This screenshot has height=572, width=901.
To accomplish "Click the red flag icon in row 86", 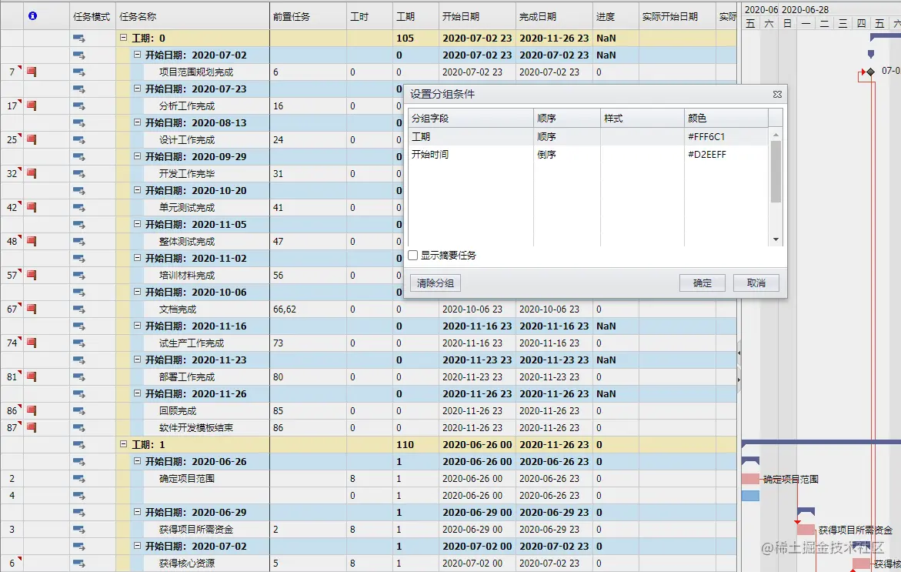I will click(32, 411).
